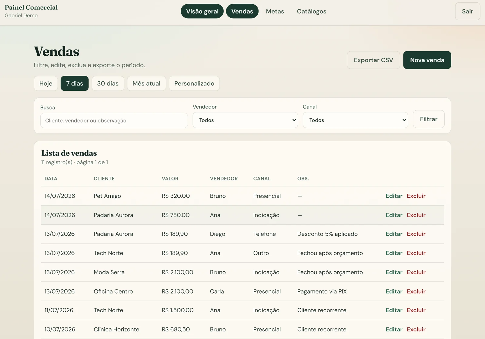Edit the Oficina Centro sale
This screenshot has width=485, height=339.
(394, 291)
